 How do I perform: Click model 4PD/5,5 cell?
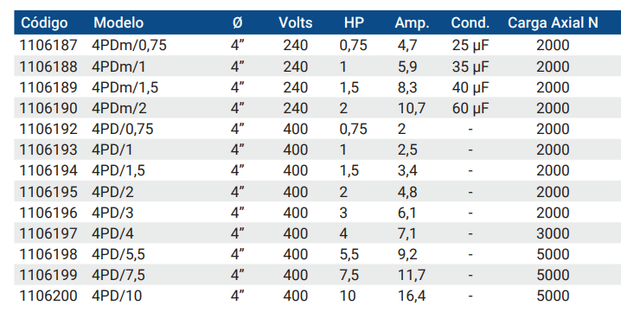[118, 254]
